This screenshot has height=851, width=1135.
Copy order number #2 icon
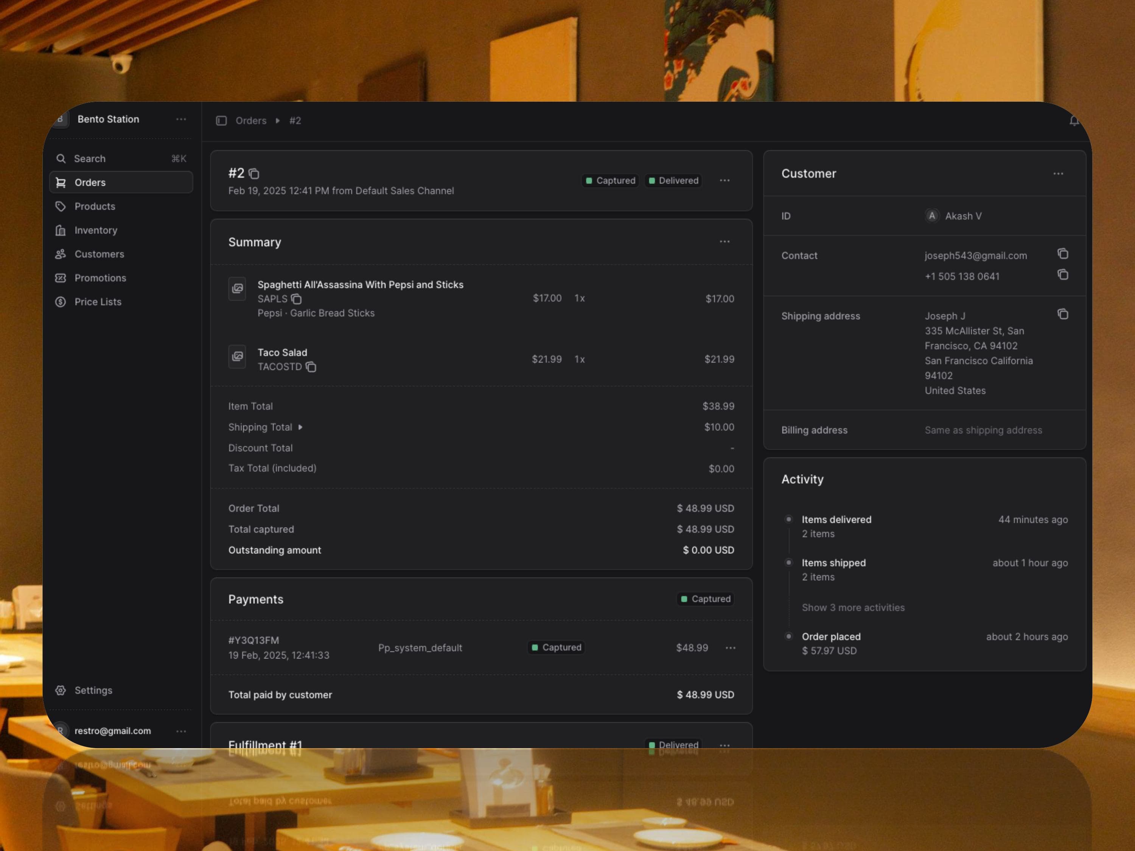254,174
